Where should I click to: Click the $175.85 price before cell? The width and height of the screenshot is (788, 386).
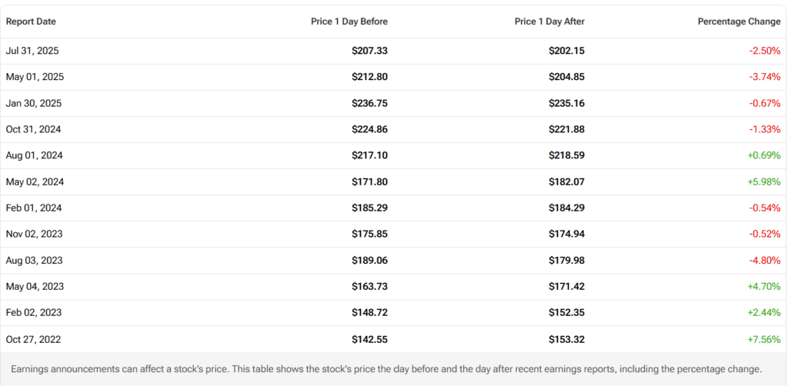(x=369, y=234)
